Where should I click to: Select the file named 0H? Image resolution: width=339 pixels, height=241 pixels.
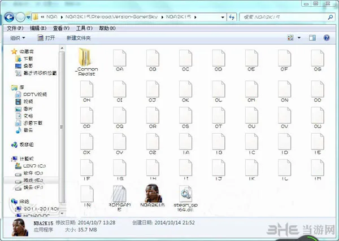click(x=86, y=91)
